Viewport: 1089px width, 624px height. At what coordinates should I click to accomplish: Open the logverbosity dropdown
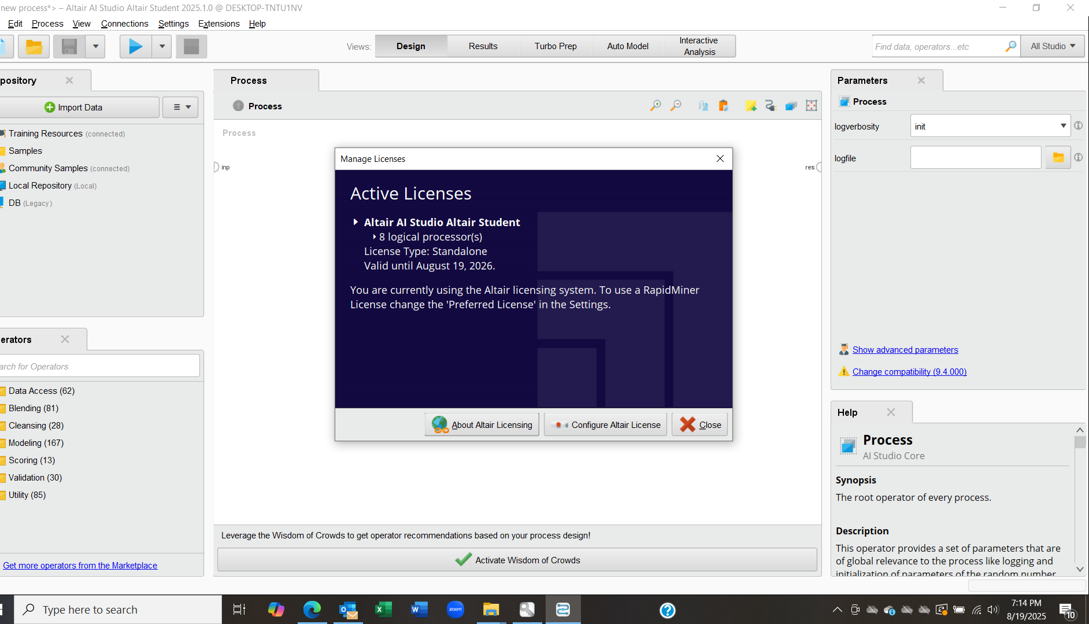[x=990, y=126]
